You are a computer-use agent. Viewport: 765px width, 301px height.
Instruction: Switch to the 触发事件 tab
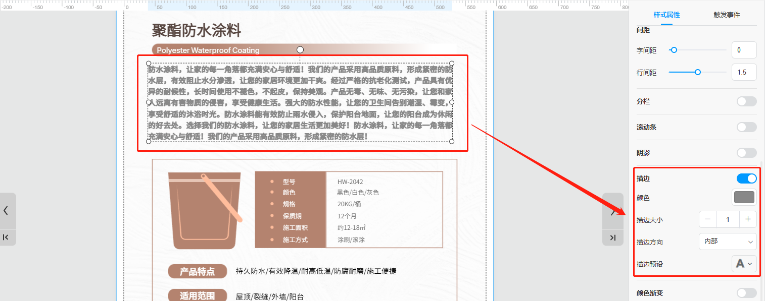(727, 15)
